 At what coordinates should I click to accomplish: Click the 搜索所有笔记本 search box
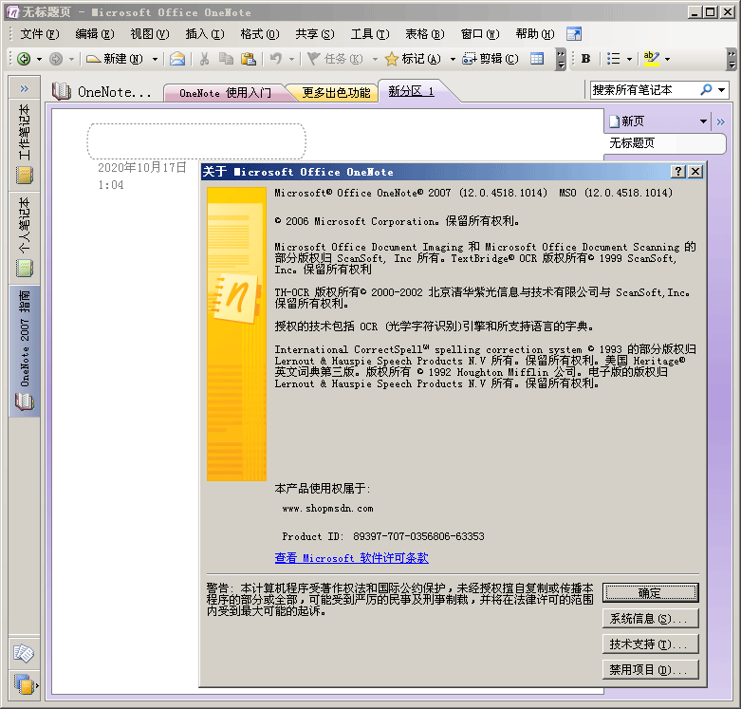(643, 90)
